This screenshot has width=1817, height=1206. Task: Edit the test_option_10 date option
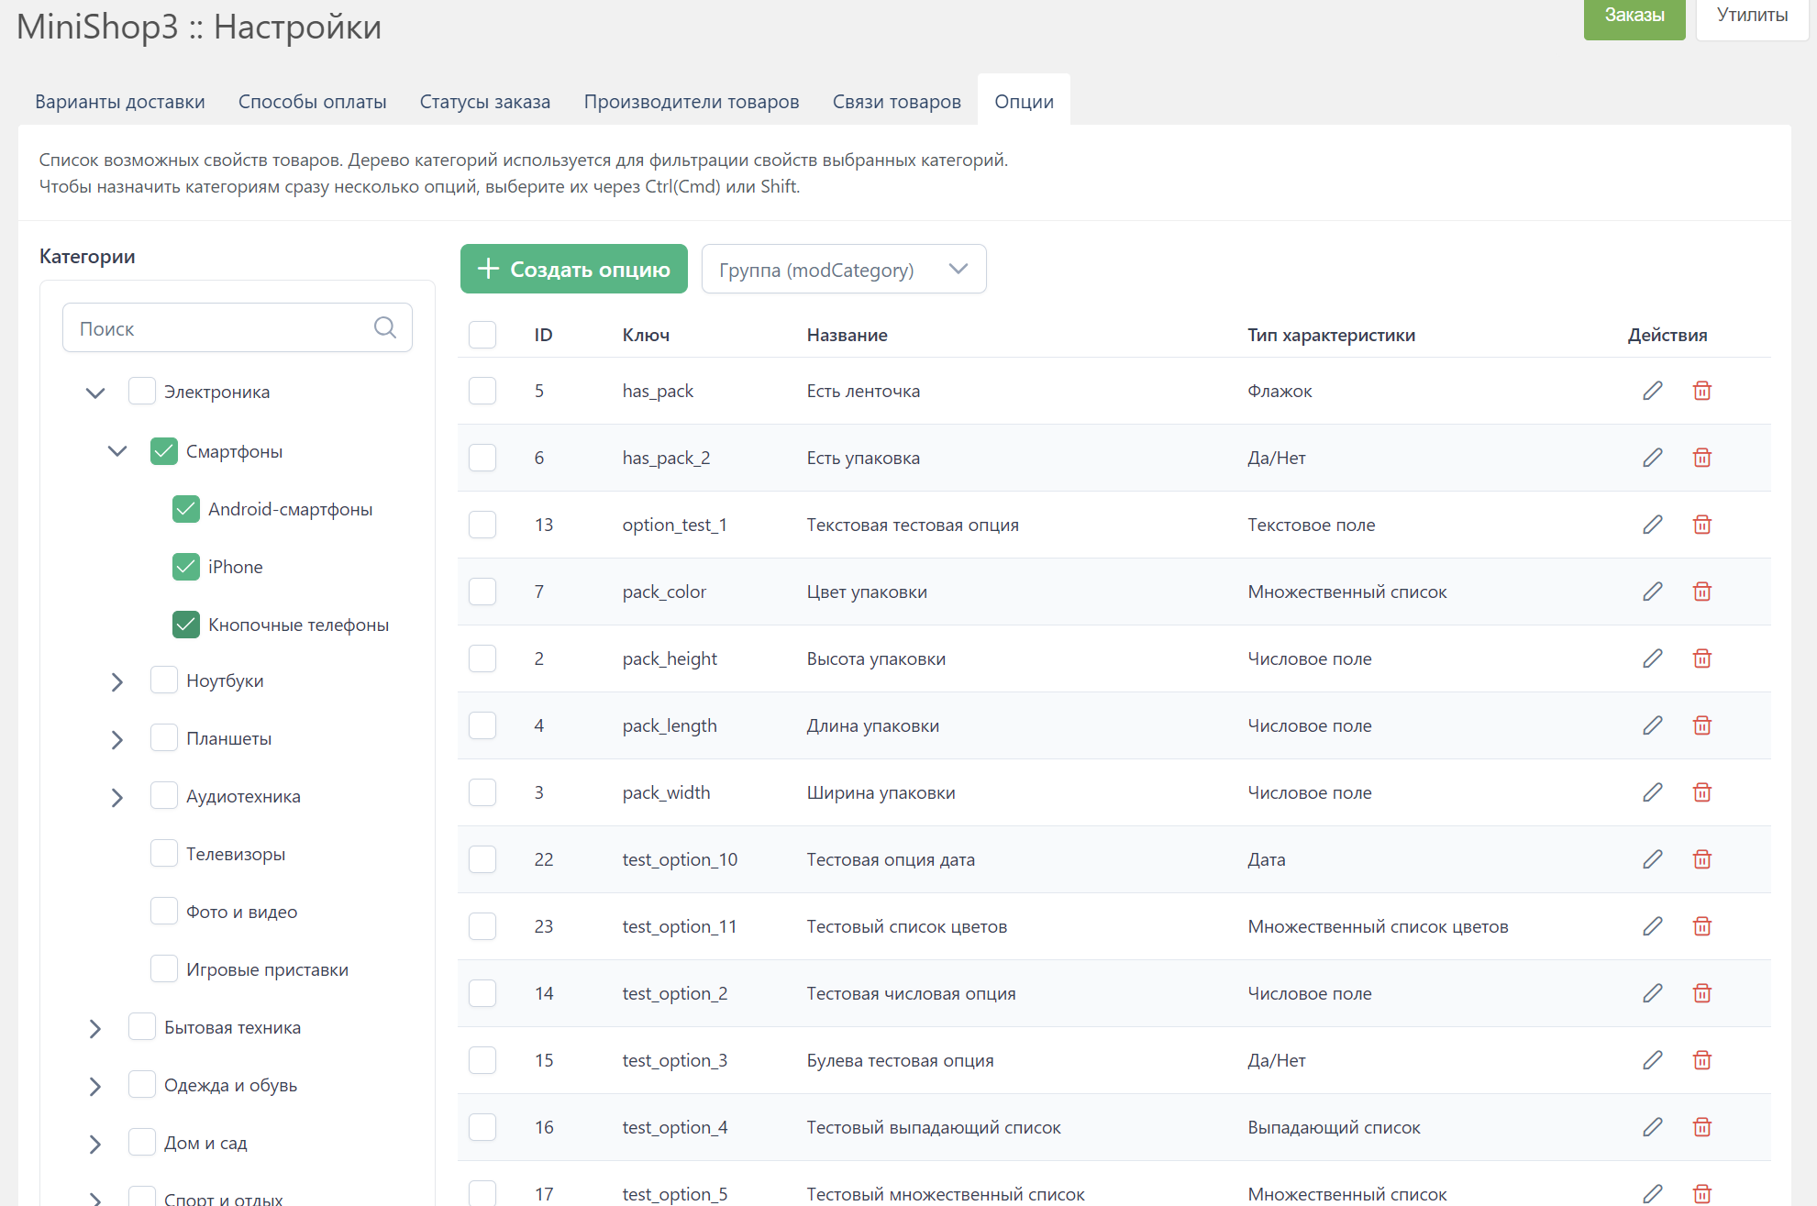pos(1652,859)
